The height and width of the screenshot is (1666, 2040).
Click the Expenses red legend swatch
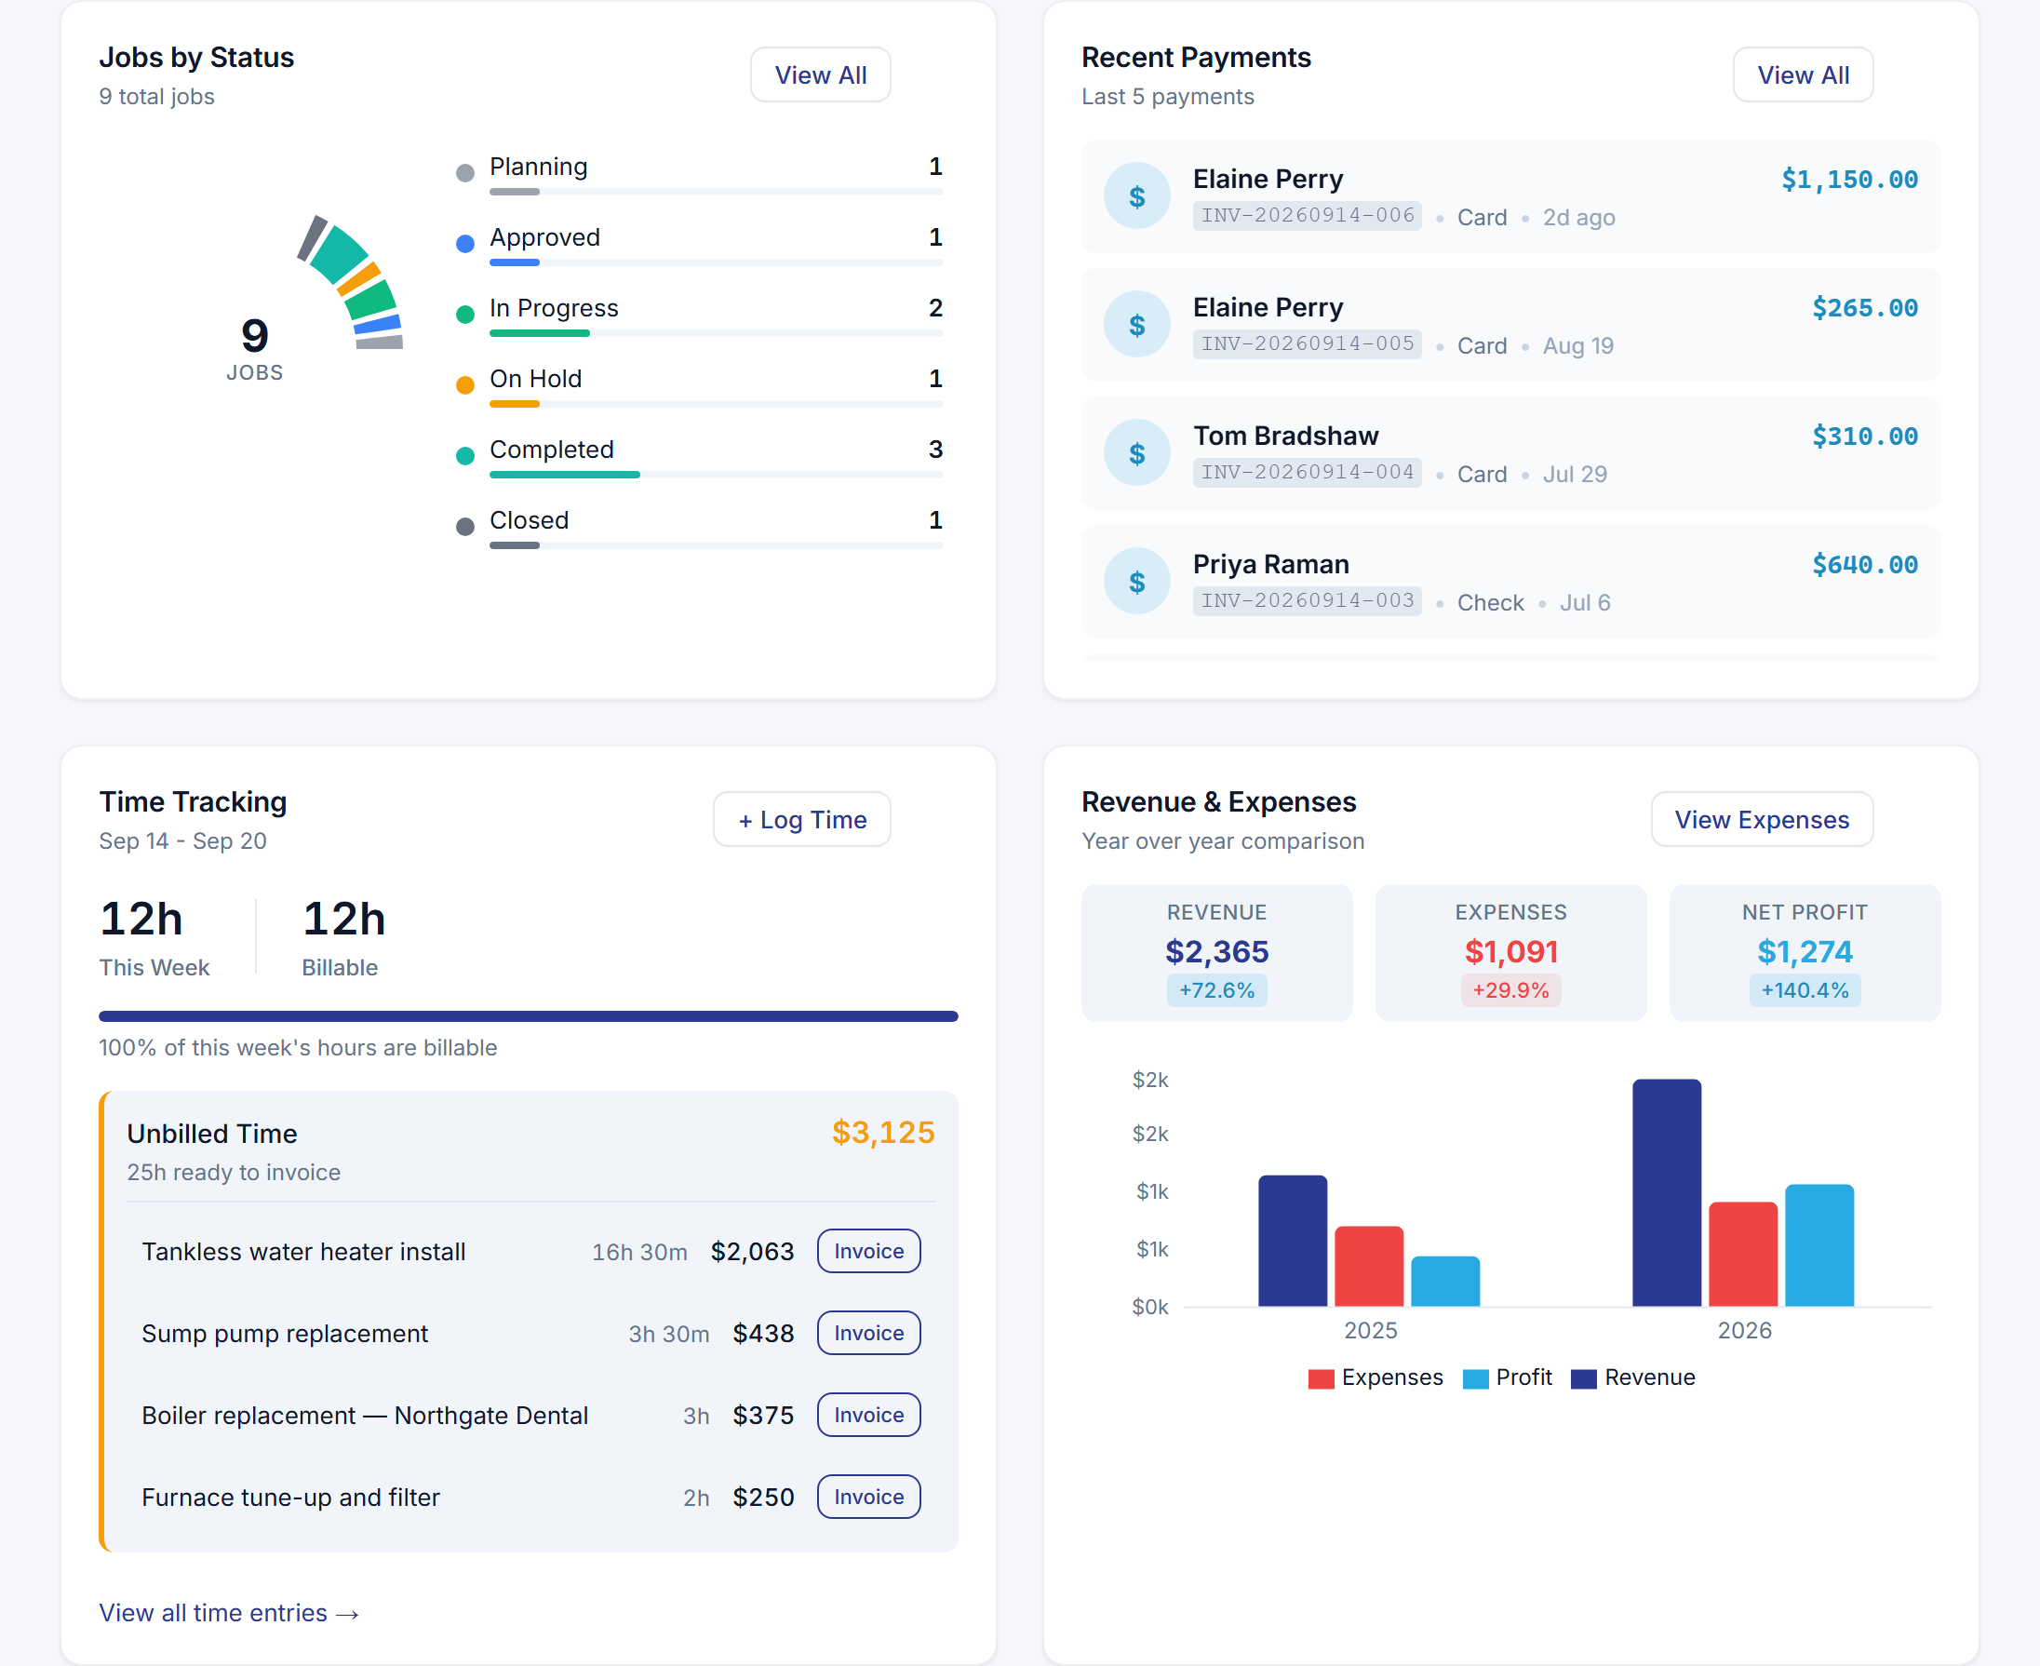tap(1322, 1379)
